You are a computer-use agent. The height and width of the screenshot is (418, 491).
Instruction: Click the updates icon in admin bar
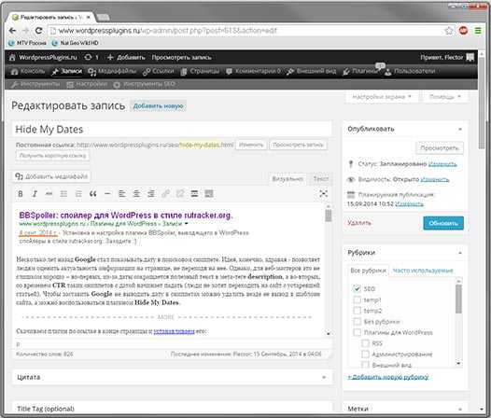pyautogui.click(x=91, y=57)
